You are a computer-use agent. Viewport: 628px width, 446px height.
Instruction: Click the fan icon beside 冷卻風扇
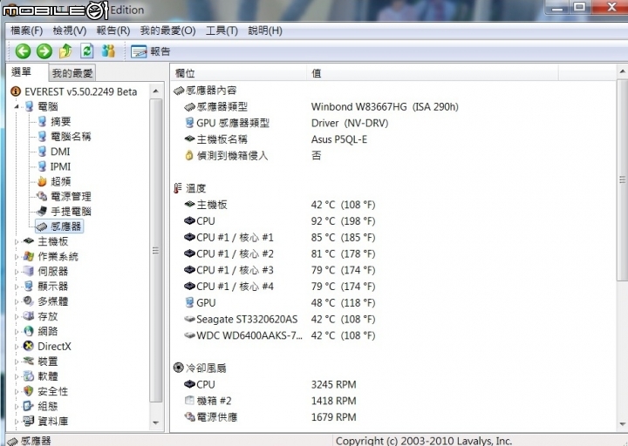178,368
